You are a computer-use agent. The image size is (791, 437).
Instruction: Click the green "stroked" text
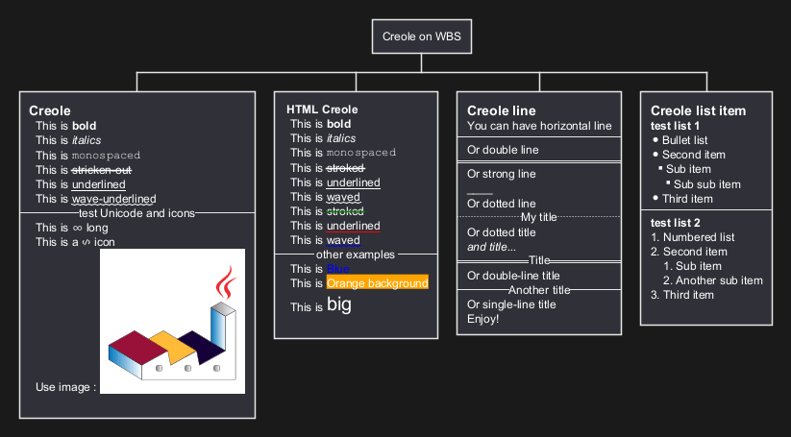(x=345, y=211)
